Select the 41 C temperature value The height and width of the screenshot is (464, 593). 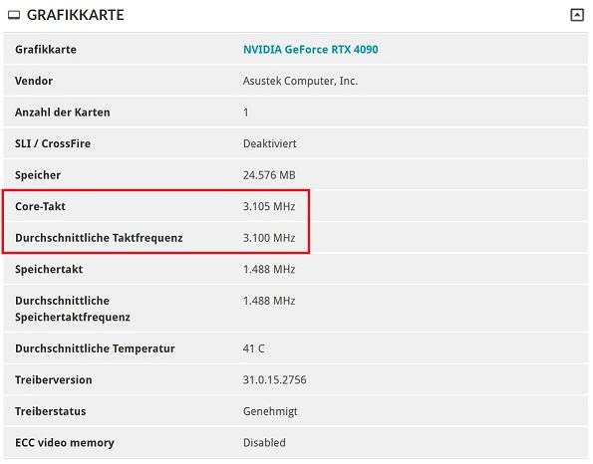coord(253,348)
